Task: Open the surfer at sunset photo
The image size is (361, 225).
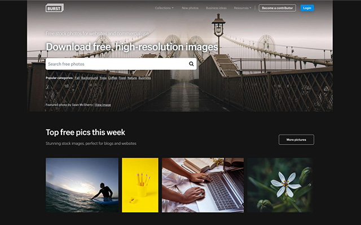Action: pos(82,185)
